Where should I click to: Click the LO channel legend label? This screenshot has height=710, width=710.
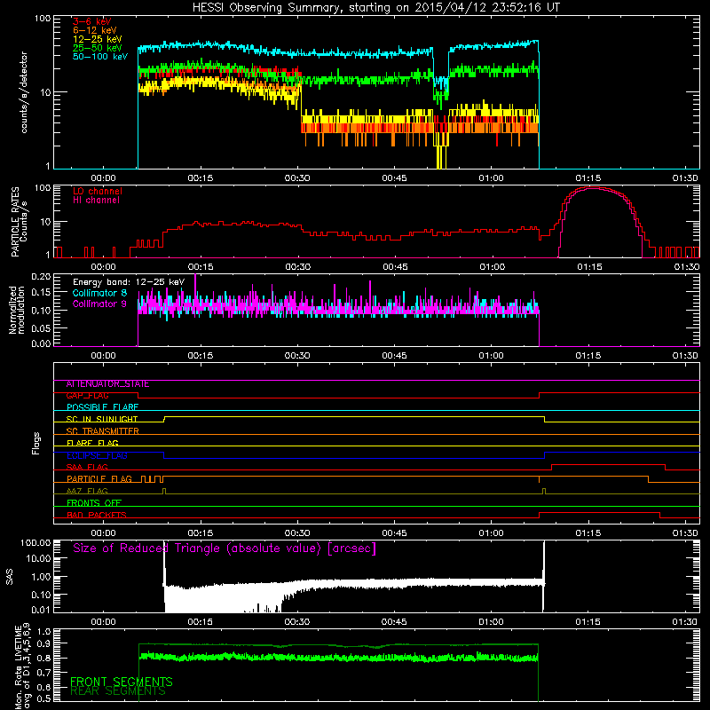click(98, 191)
